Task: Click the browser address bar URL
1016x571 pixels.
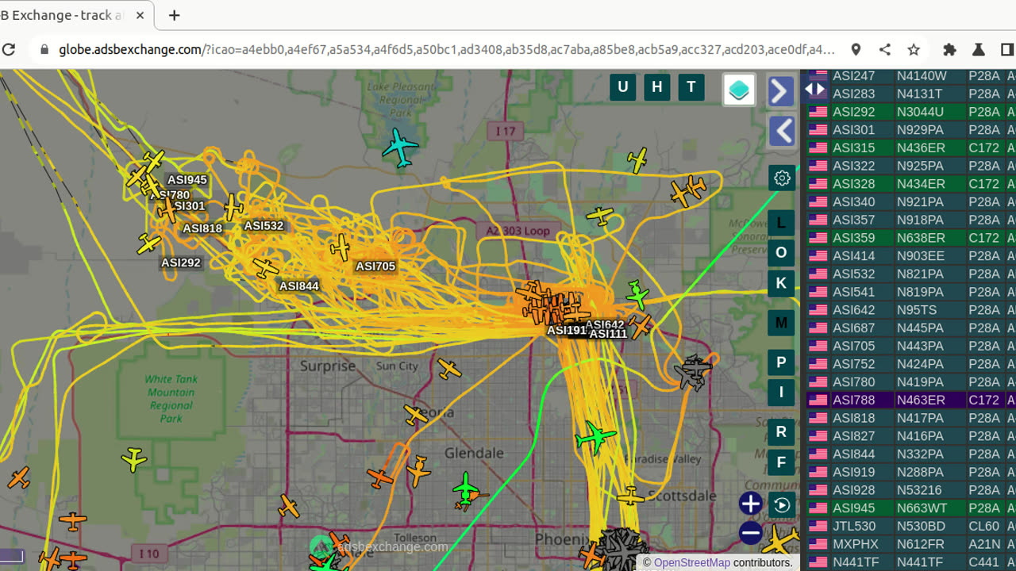Action: (x=446, y=49)
